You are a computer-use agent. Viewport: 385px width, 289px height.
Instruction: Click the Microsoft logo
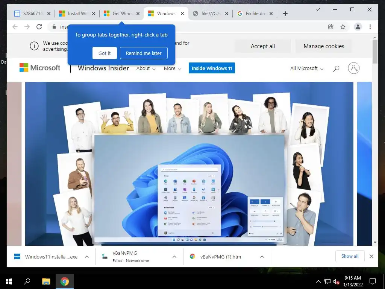click(40, 68)
